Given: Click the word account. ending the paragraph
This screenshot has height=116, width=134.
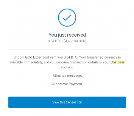Looking at the screenshot, I should pyautogui.click(x=67, y=67).
